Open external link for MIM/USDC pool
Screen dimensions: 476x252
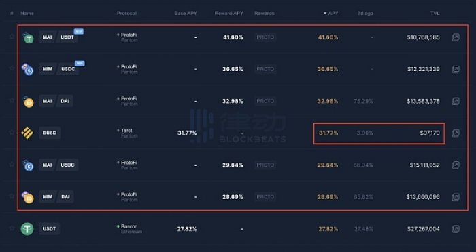pos(456,69)
